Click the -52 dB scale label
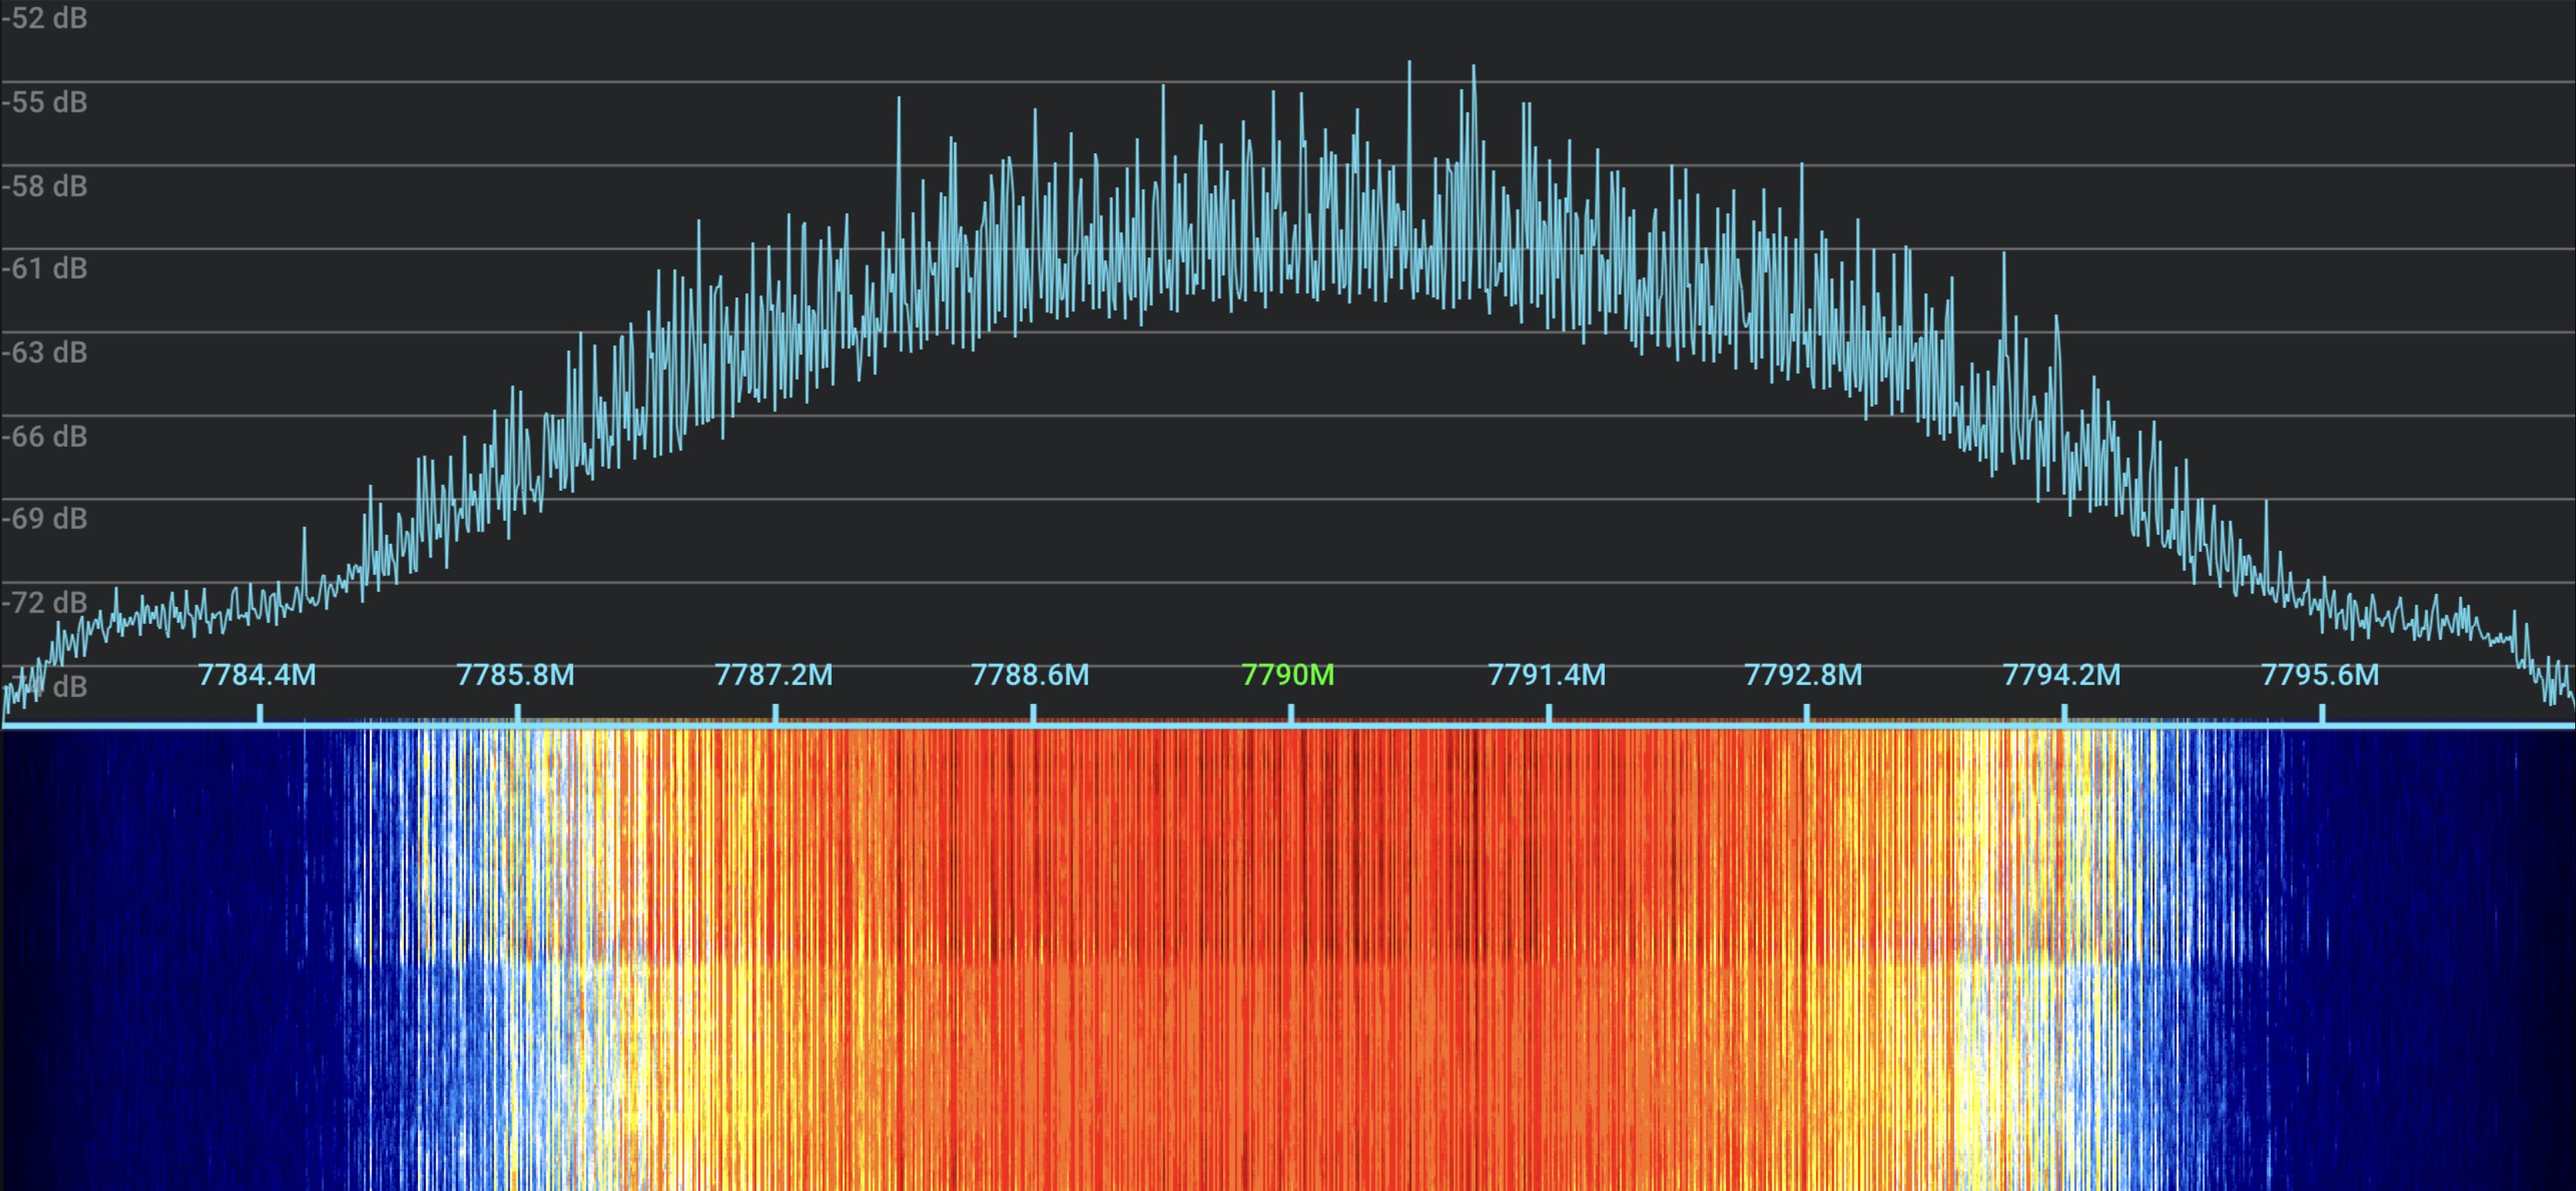 click(44, 19)
